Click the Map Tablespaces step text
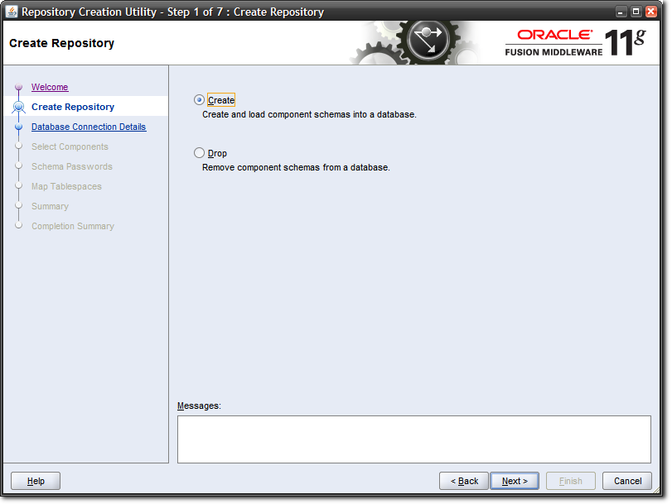This screenshot has width=672, height=504. 66,186
